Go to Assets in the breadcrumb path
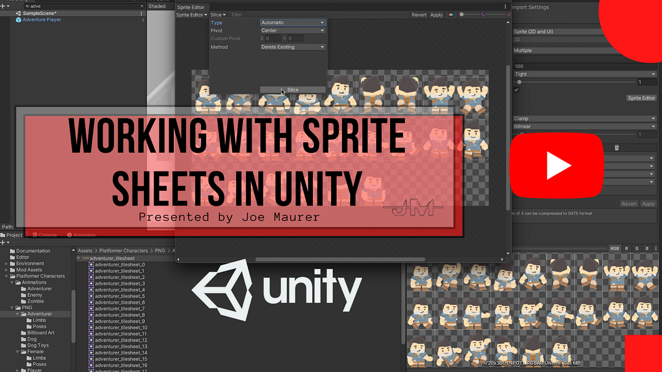 point(85,251)
